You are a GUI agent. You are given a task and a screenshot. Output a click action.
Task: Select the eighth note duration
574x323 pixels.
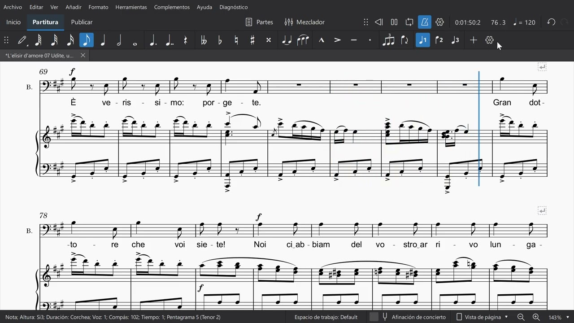[x=87, y=40]
